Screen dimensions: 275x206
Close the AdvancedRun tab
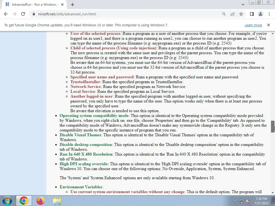coord(62,5)
